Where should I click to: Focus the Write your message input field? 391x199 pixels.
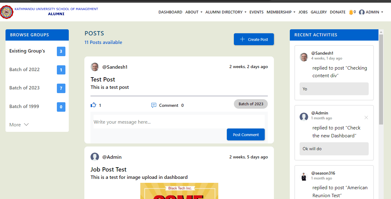[179, 122]
